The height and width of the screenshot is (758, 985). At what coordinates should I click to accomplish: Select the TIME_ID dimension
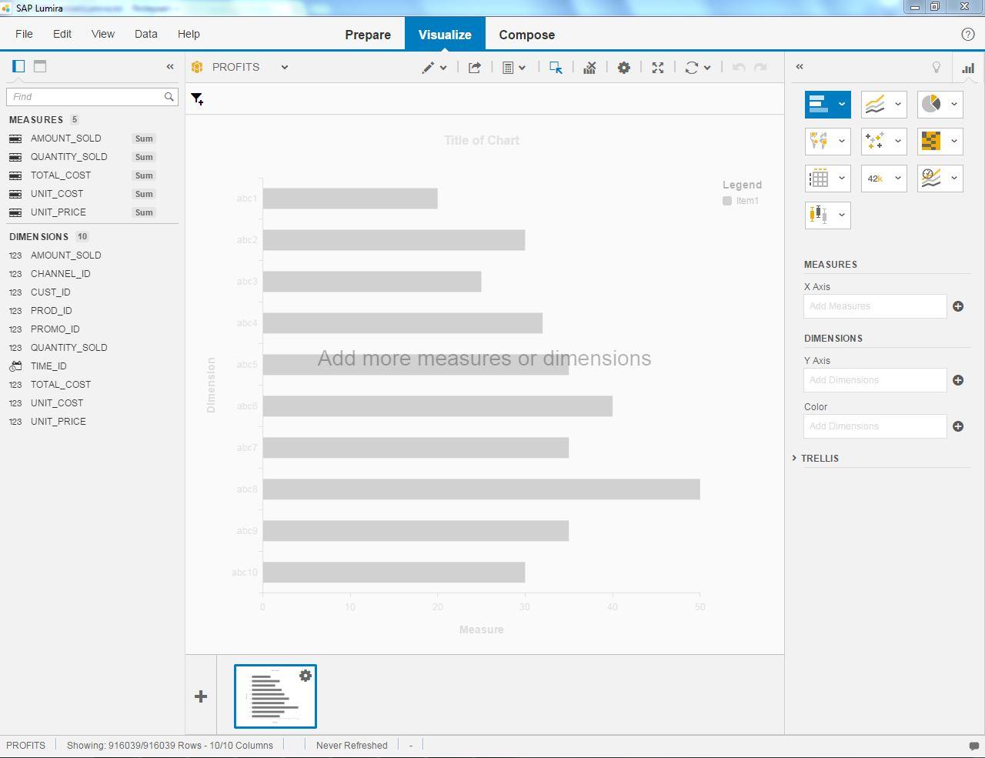[48, 366]
